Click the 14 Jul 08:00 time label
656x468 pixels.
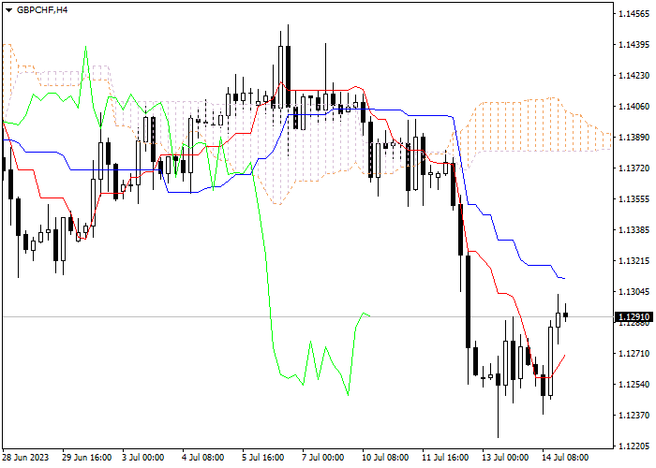click(565, 457)
